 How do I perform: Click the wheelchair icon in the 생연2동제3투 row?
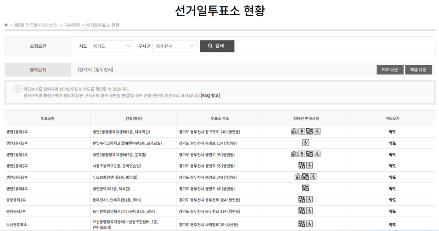[x=313, y=177]
